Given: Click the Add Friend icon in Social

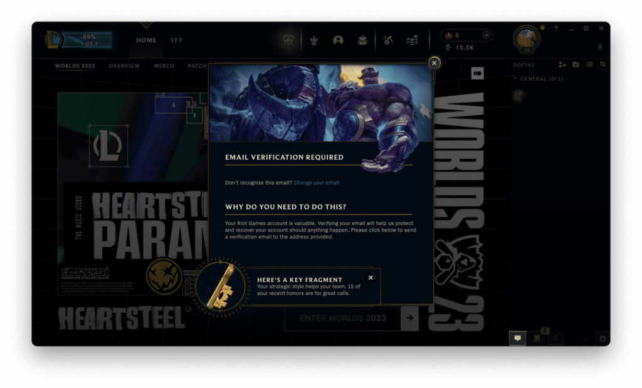Looking at the screenshot, I should (x=562, y=64).
